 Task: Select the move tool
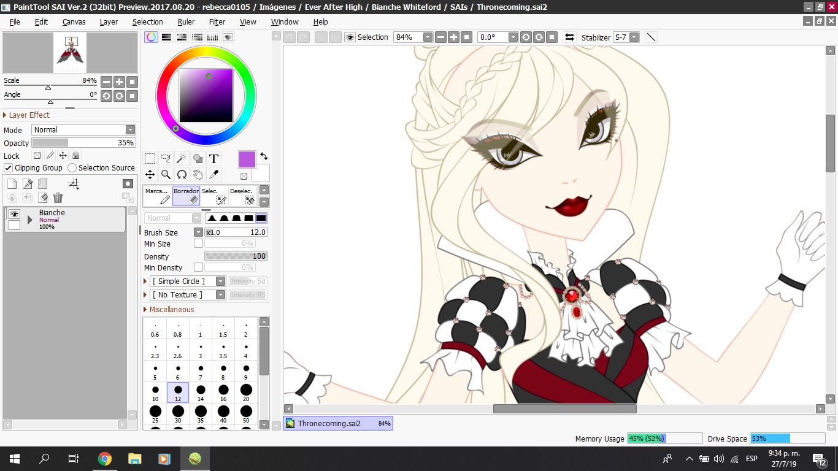(x=150, y=175)
